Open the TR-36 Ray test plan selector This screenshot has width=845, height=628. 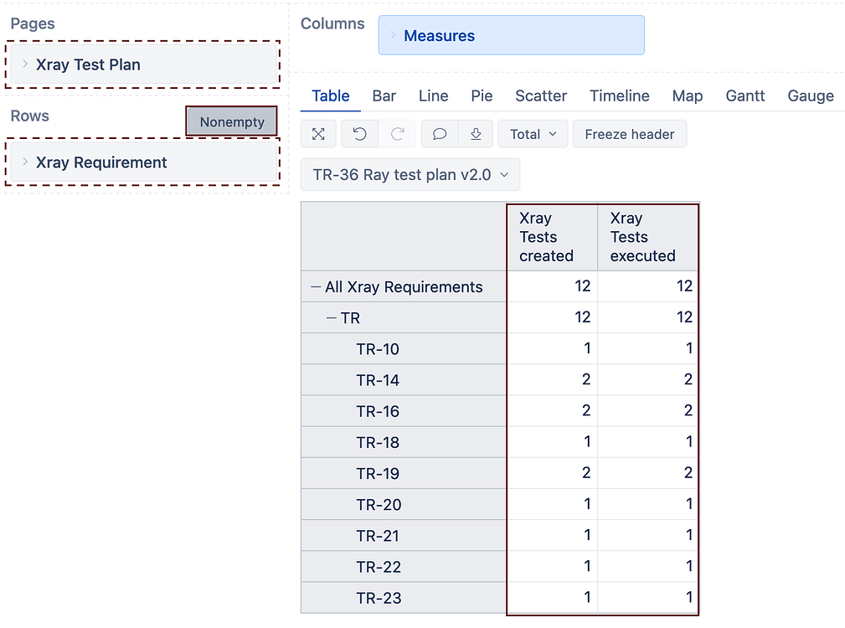coord(410,175)
